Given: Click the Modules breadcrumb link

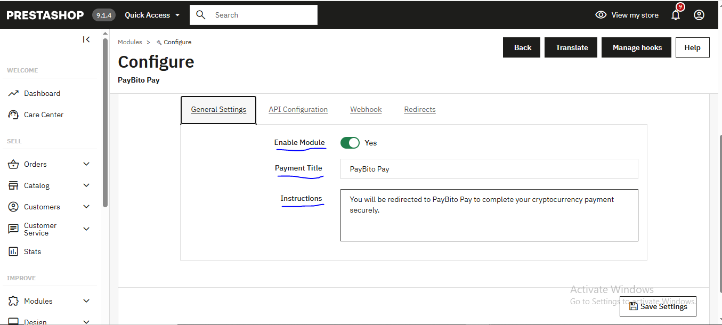Looking at the screenshot, I should [130, 42].
